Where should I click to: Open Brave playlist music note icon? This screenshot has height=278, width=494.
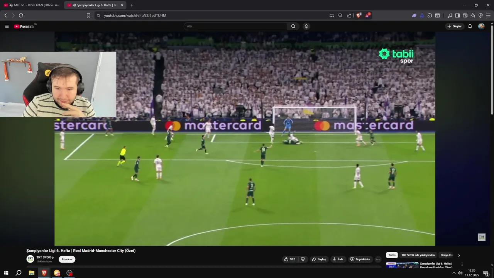point(450,15)
